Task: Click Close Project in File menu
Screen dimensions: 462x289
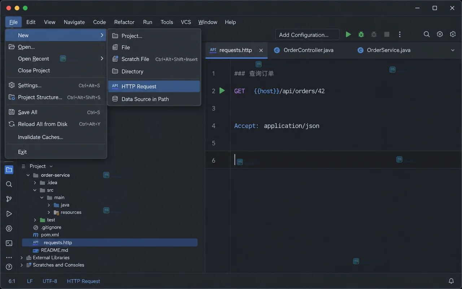Action: point(56,70)
